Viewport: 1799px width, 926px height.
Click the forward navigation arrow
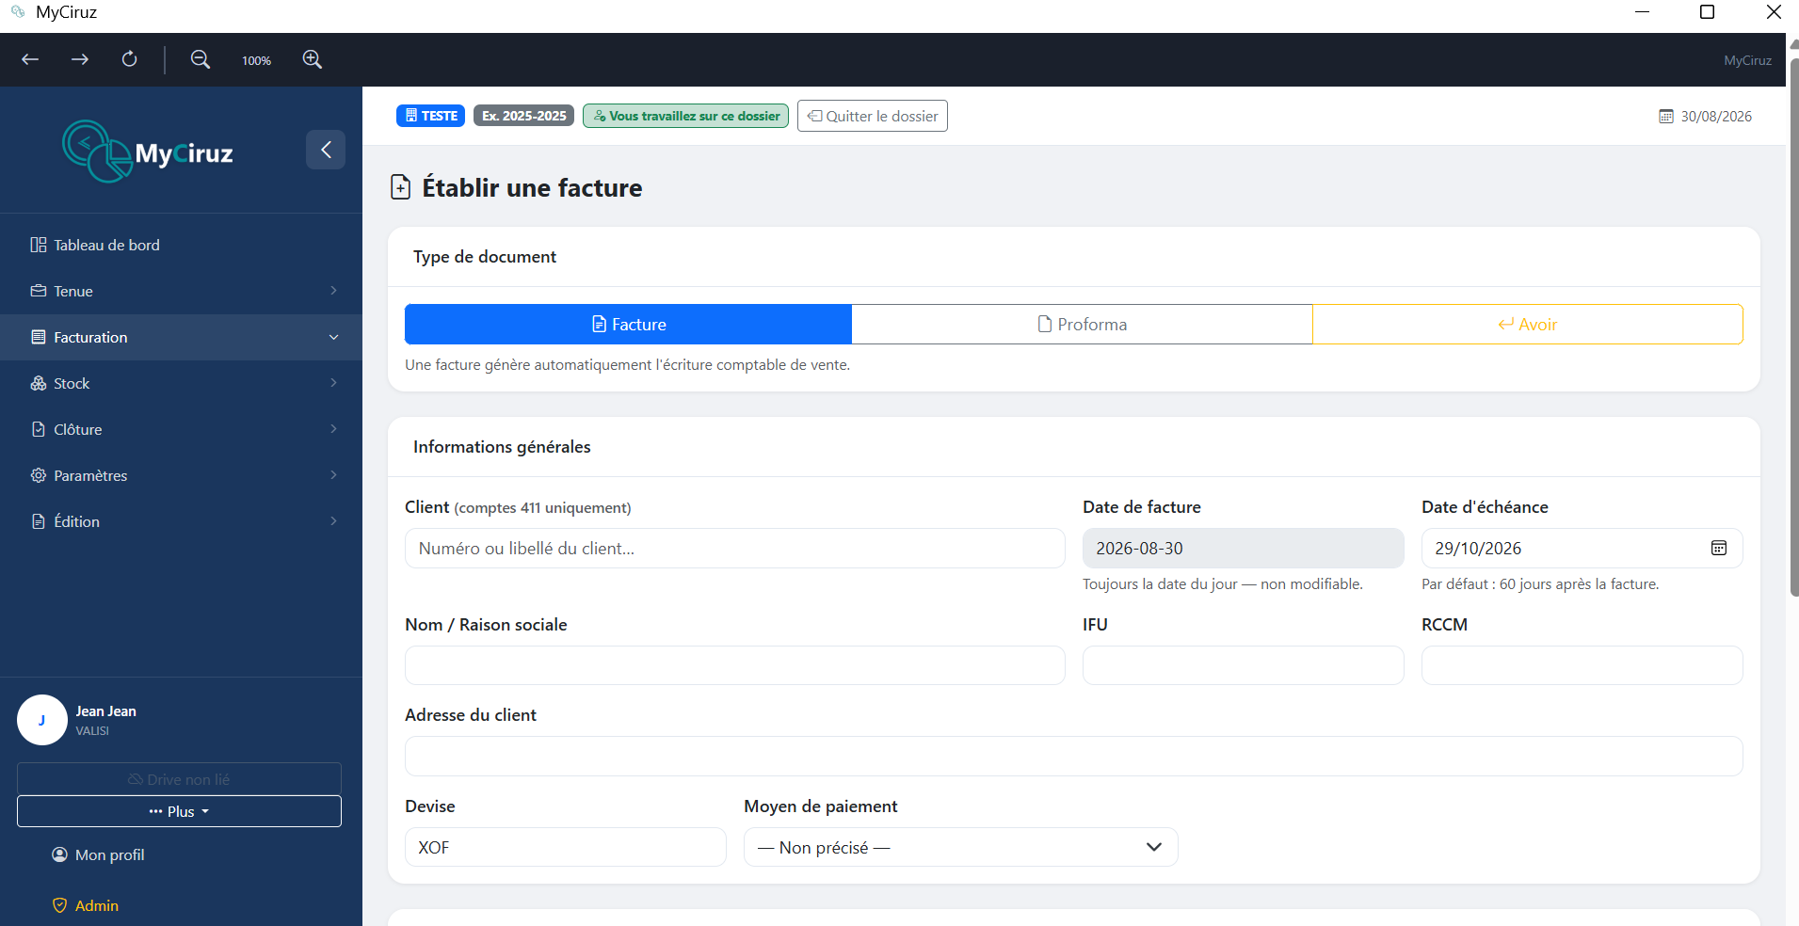80,59
